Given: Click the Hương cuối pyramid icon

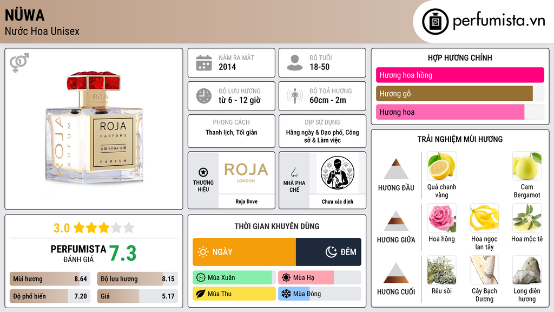Looking at the screenshot, I should point(396,273).
